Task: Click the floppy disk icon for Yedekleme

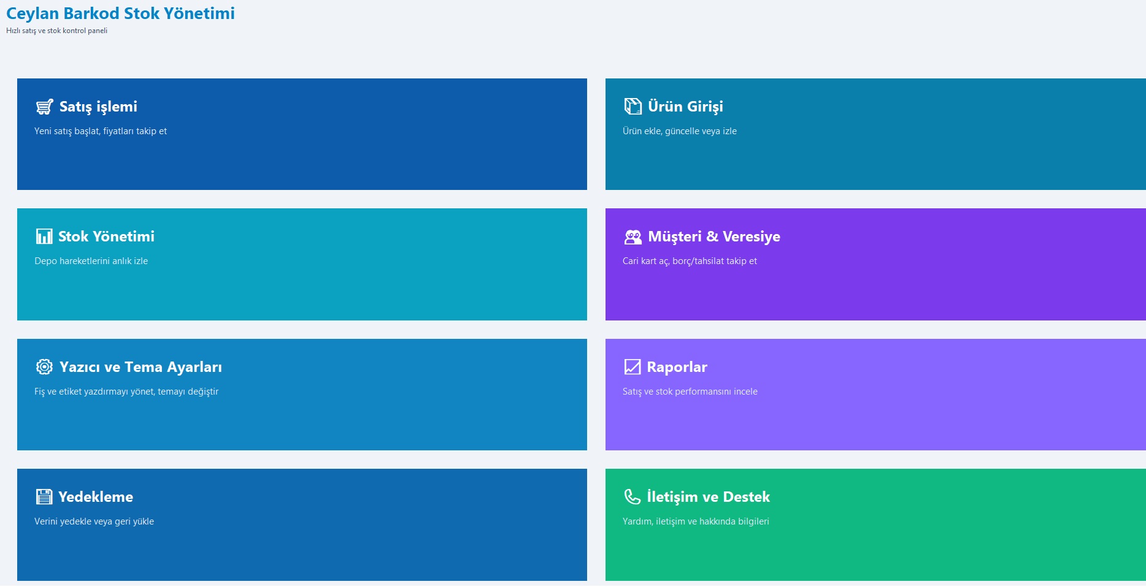Action: 44,497
